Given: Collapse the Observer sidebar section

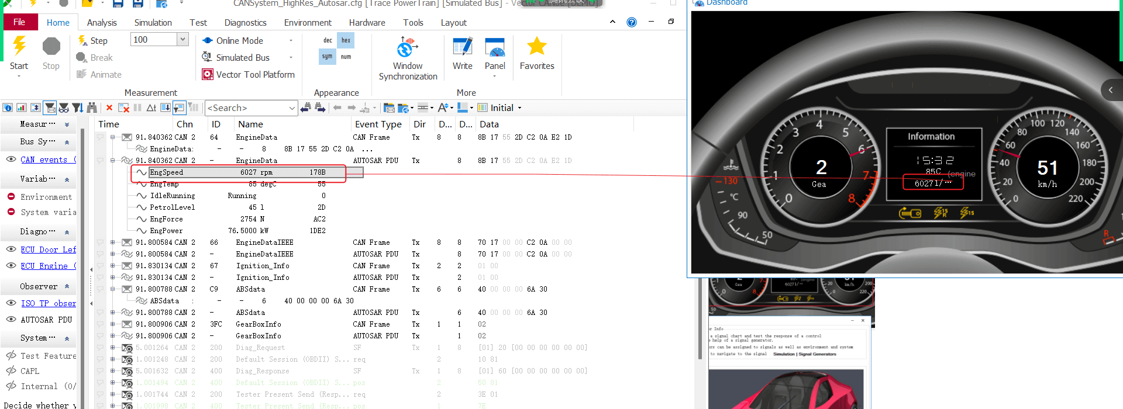Looking at the screenshot, I should pos(67,286).
